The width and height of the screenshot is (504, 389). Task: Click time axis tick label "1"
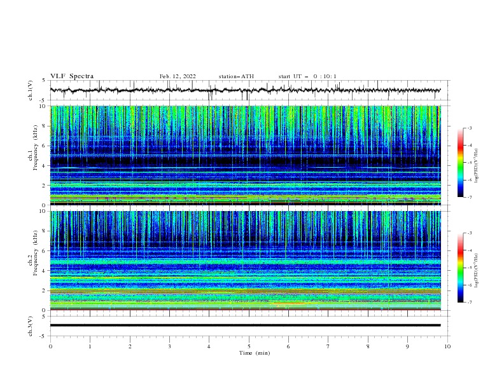pyautogui.click(x=90, y=346)
